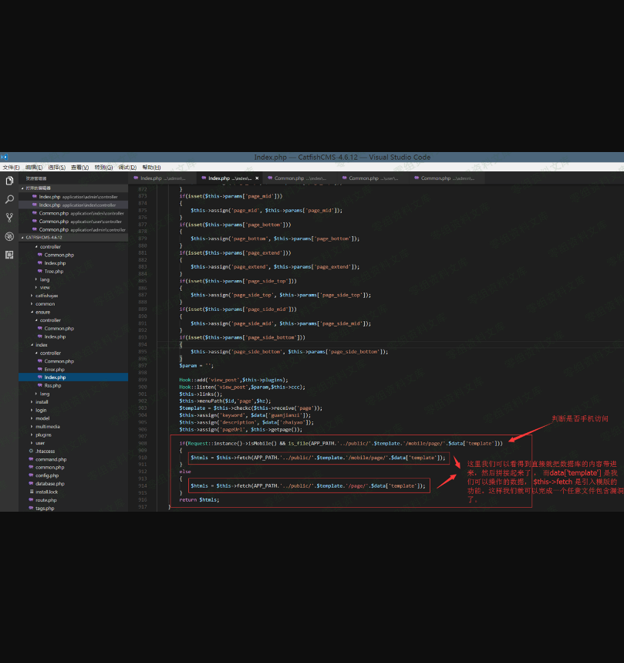Open the Source Control view
Image resolution: width=624 pixels, height=663 pixels.
(9, 218)
